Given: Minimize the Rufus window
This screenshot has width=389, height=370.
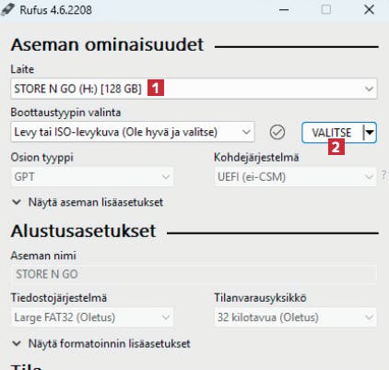Looking at the screenshot, I should [x=284, y=10].
